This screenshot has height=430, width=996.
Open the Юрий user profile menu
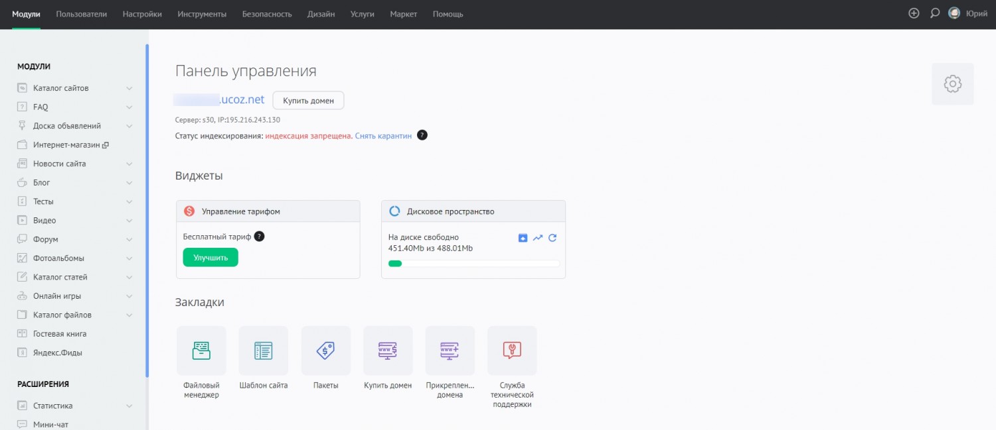967,13
